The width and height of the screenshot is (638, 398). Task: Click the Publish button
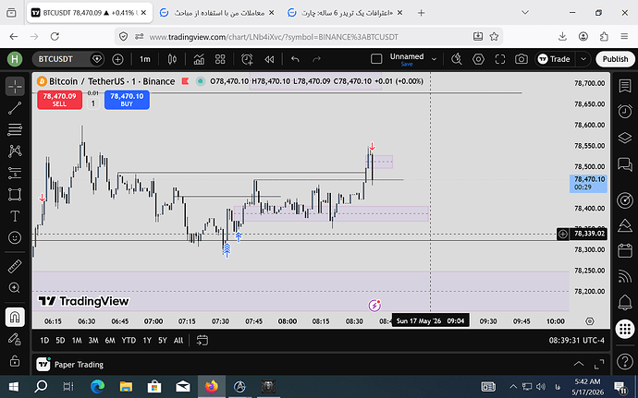point(615,59)
